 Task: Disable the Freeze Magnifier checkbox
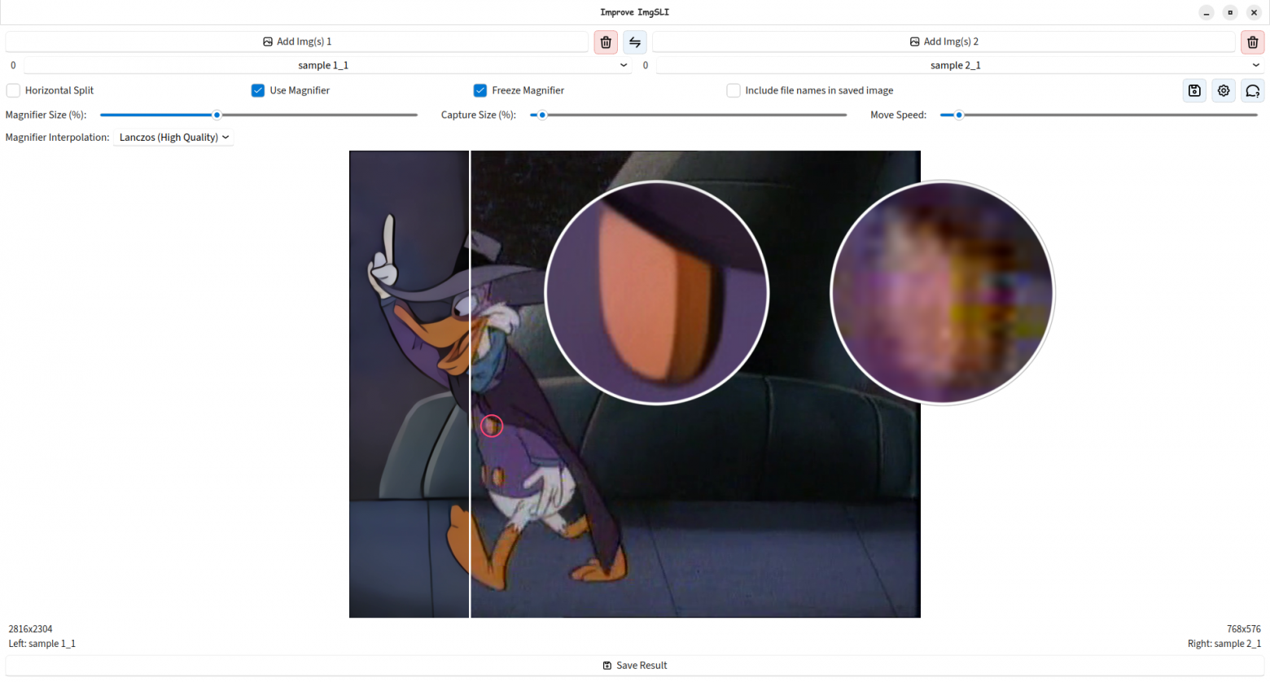pos(480,90)
